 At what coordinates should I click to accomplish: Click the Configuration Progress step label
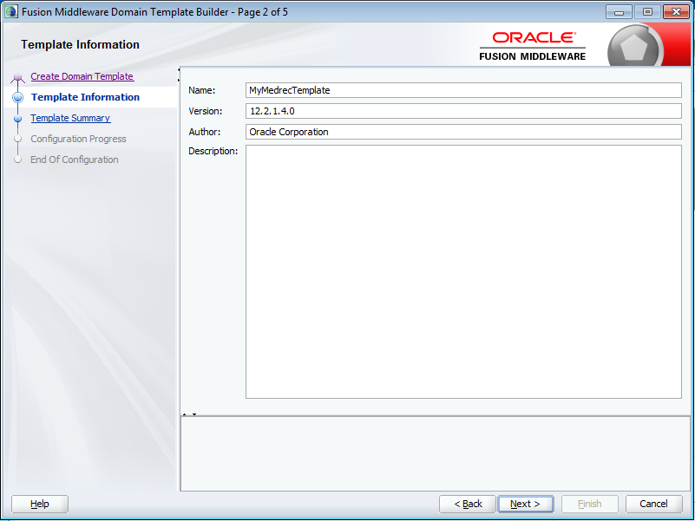[x=78, y=139]
